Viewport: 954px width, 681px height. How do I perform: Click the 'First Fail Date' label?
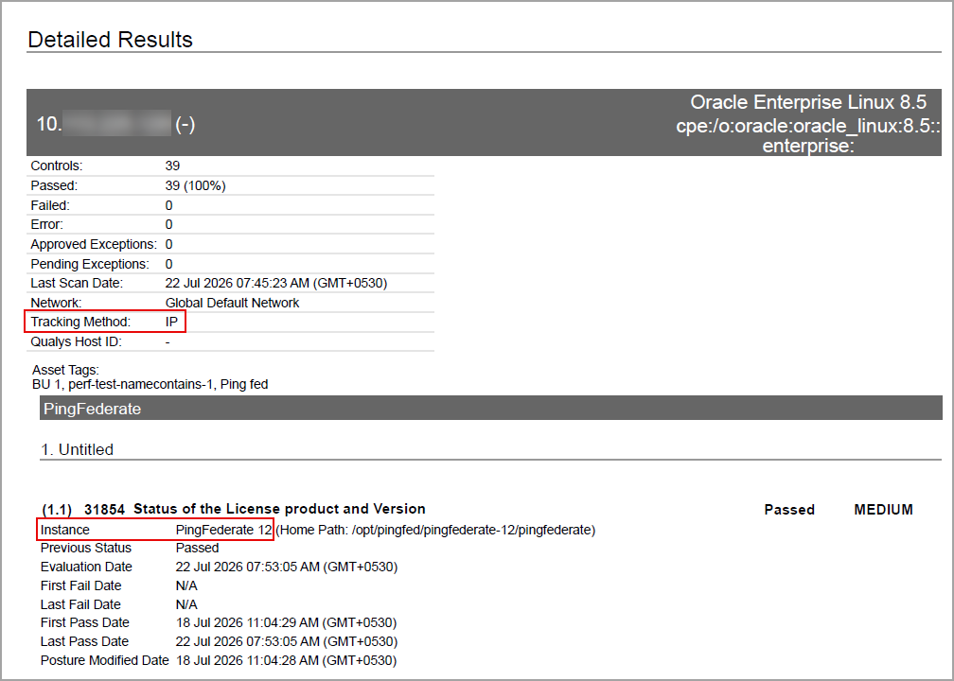tap(81, 585)
